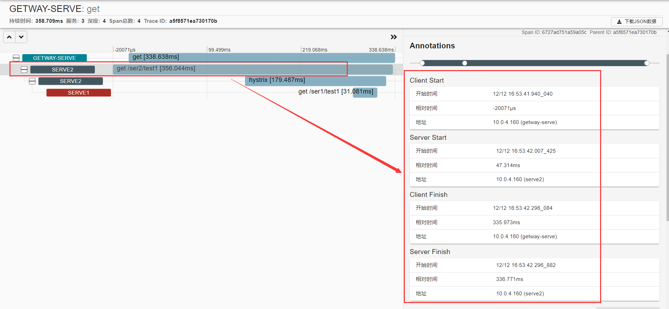This screenshot has height=309, width=669.
Task: Click the -20071μs time axis label
Action: 125,50
